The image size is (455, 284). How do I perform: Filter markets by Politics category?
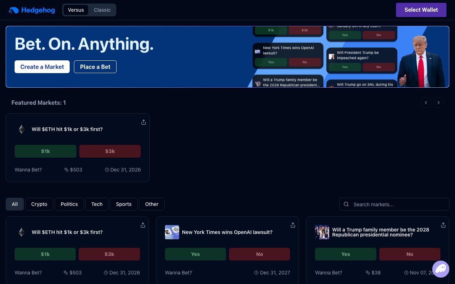pyautogui.click(x=69, y=204)
